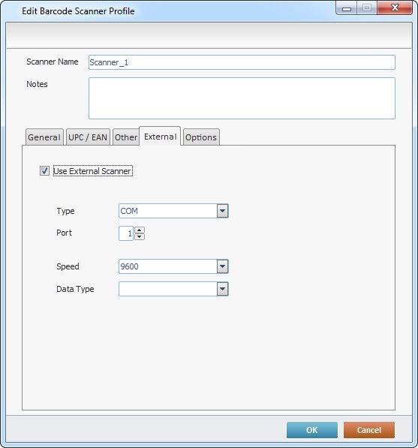This screenshot has width=418, height=448.
Task: Confirm changes with the OK button
Action: (x=312, y=430)
